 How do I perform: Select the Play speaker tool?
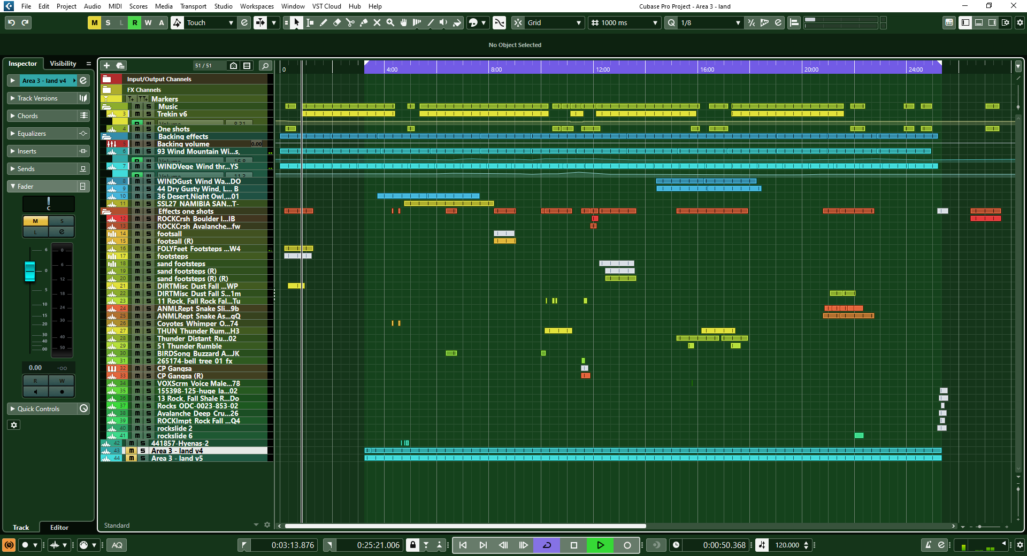pos(443,22)
